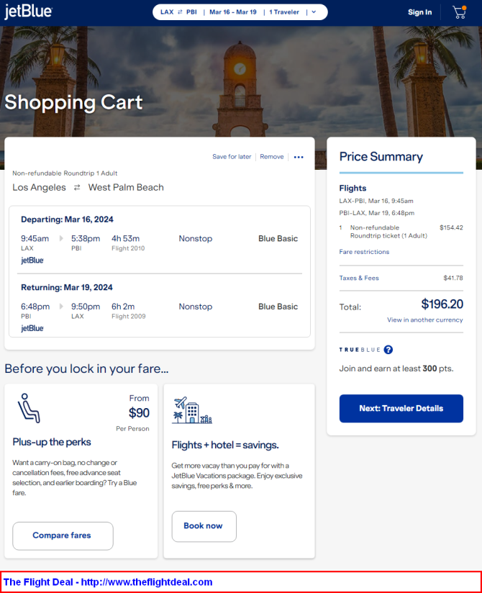Open the 1 Traveler selector
This screenshot has width=482, height=593.
tap(286, 12)
